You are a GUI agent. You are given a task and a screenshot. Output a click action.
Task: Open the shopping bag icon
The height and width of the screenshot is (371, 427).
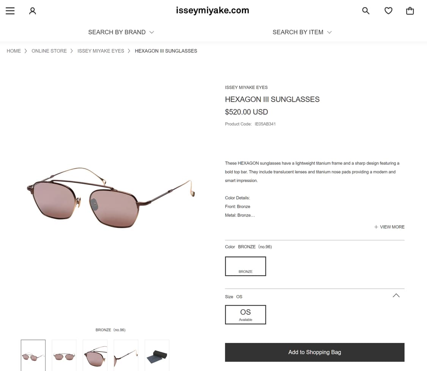410,11
